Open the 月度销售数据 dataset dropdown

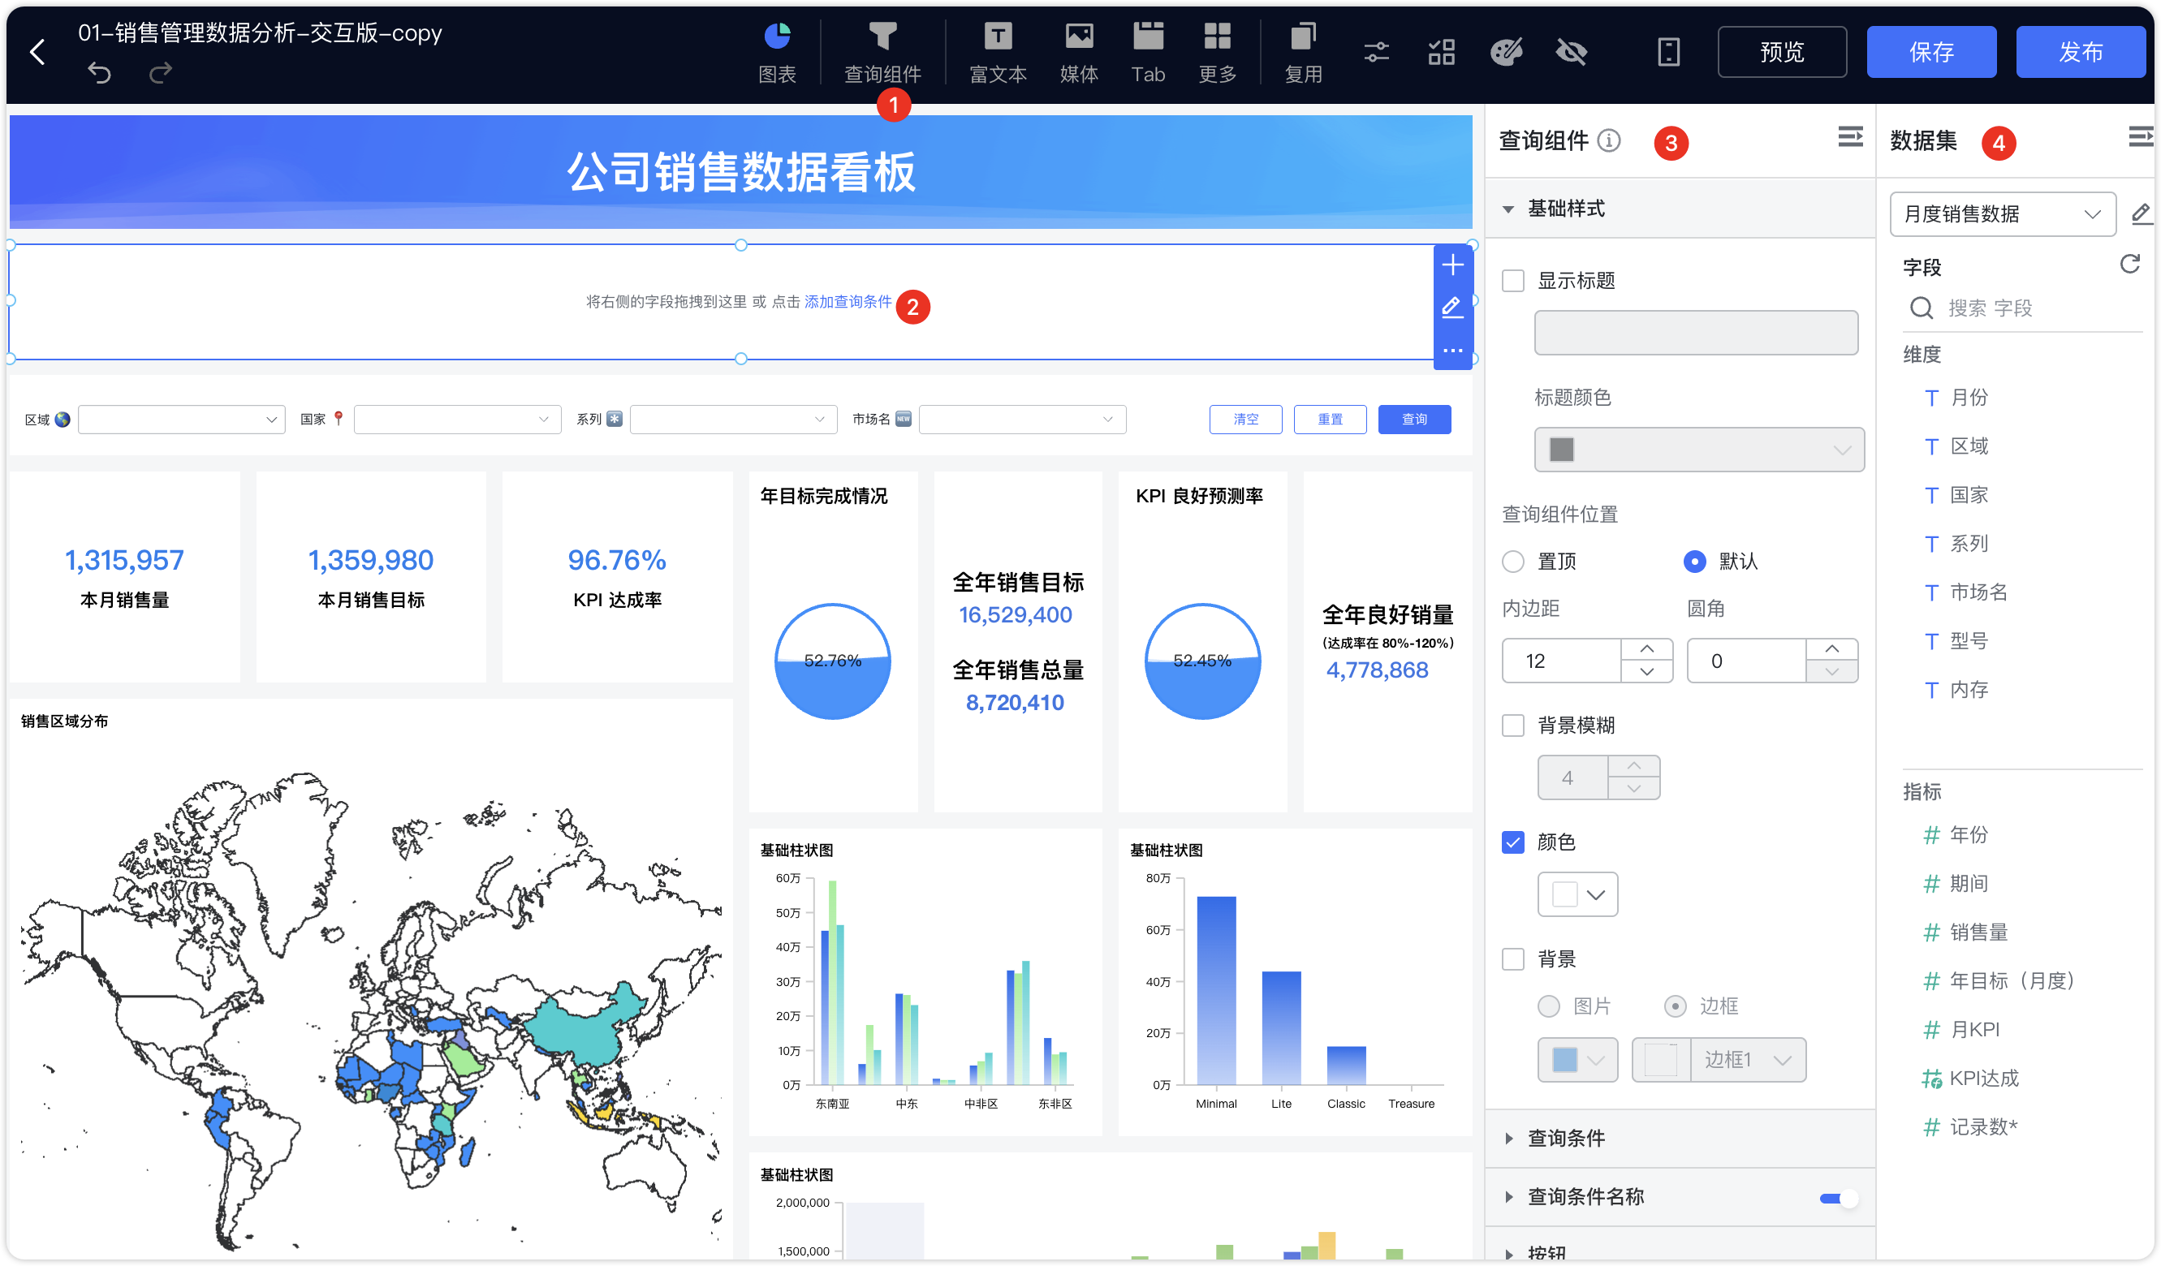tap(2003, 213)
